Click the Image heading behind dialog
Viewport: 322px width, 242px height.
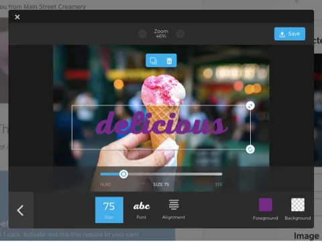[x=307, y=236]
